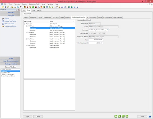Click the blue help icon beside Close

[x=150, y=117]
